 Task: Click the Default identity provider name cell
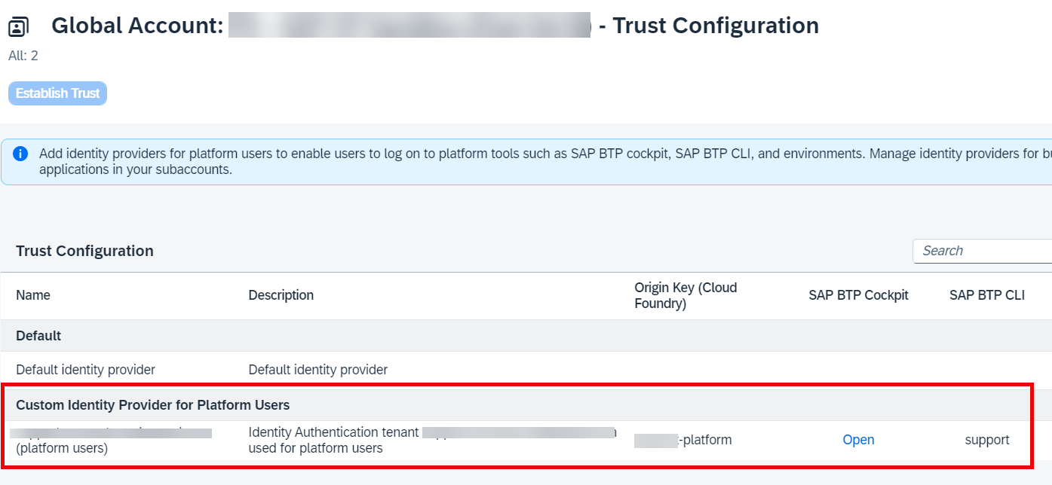click(85, 370)
